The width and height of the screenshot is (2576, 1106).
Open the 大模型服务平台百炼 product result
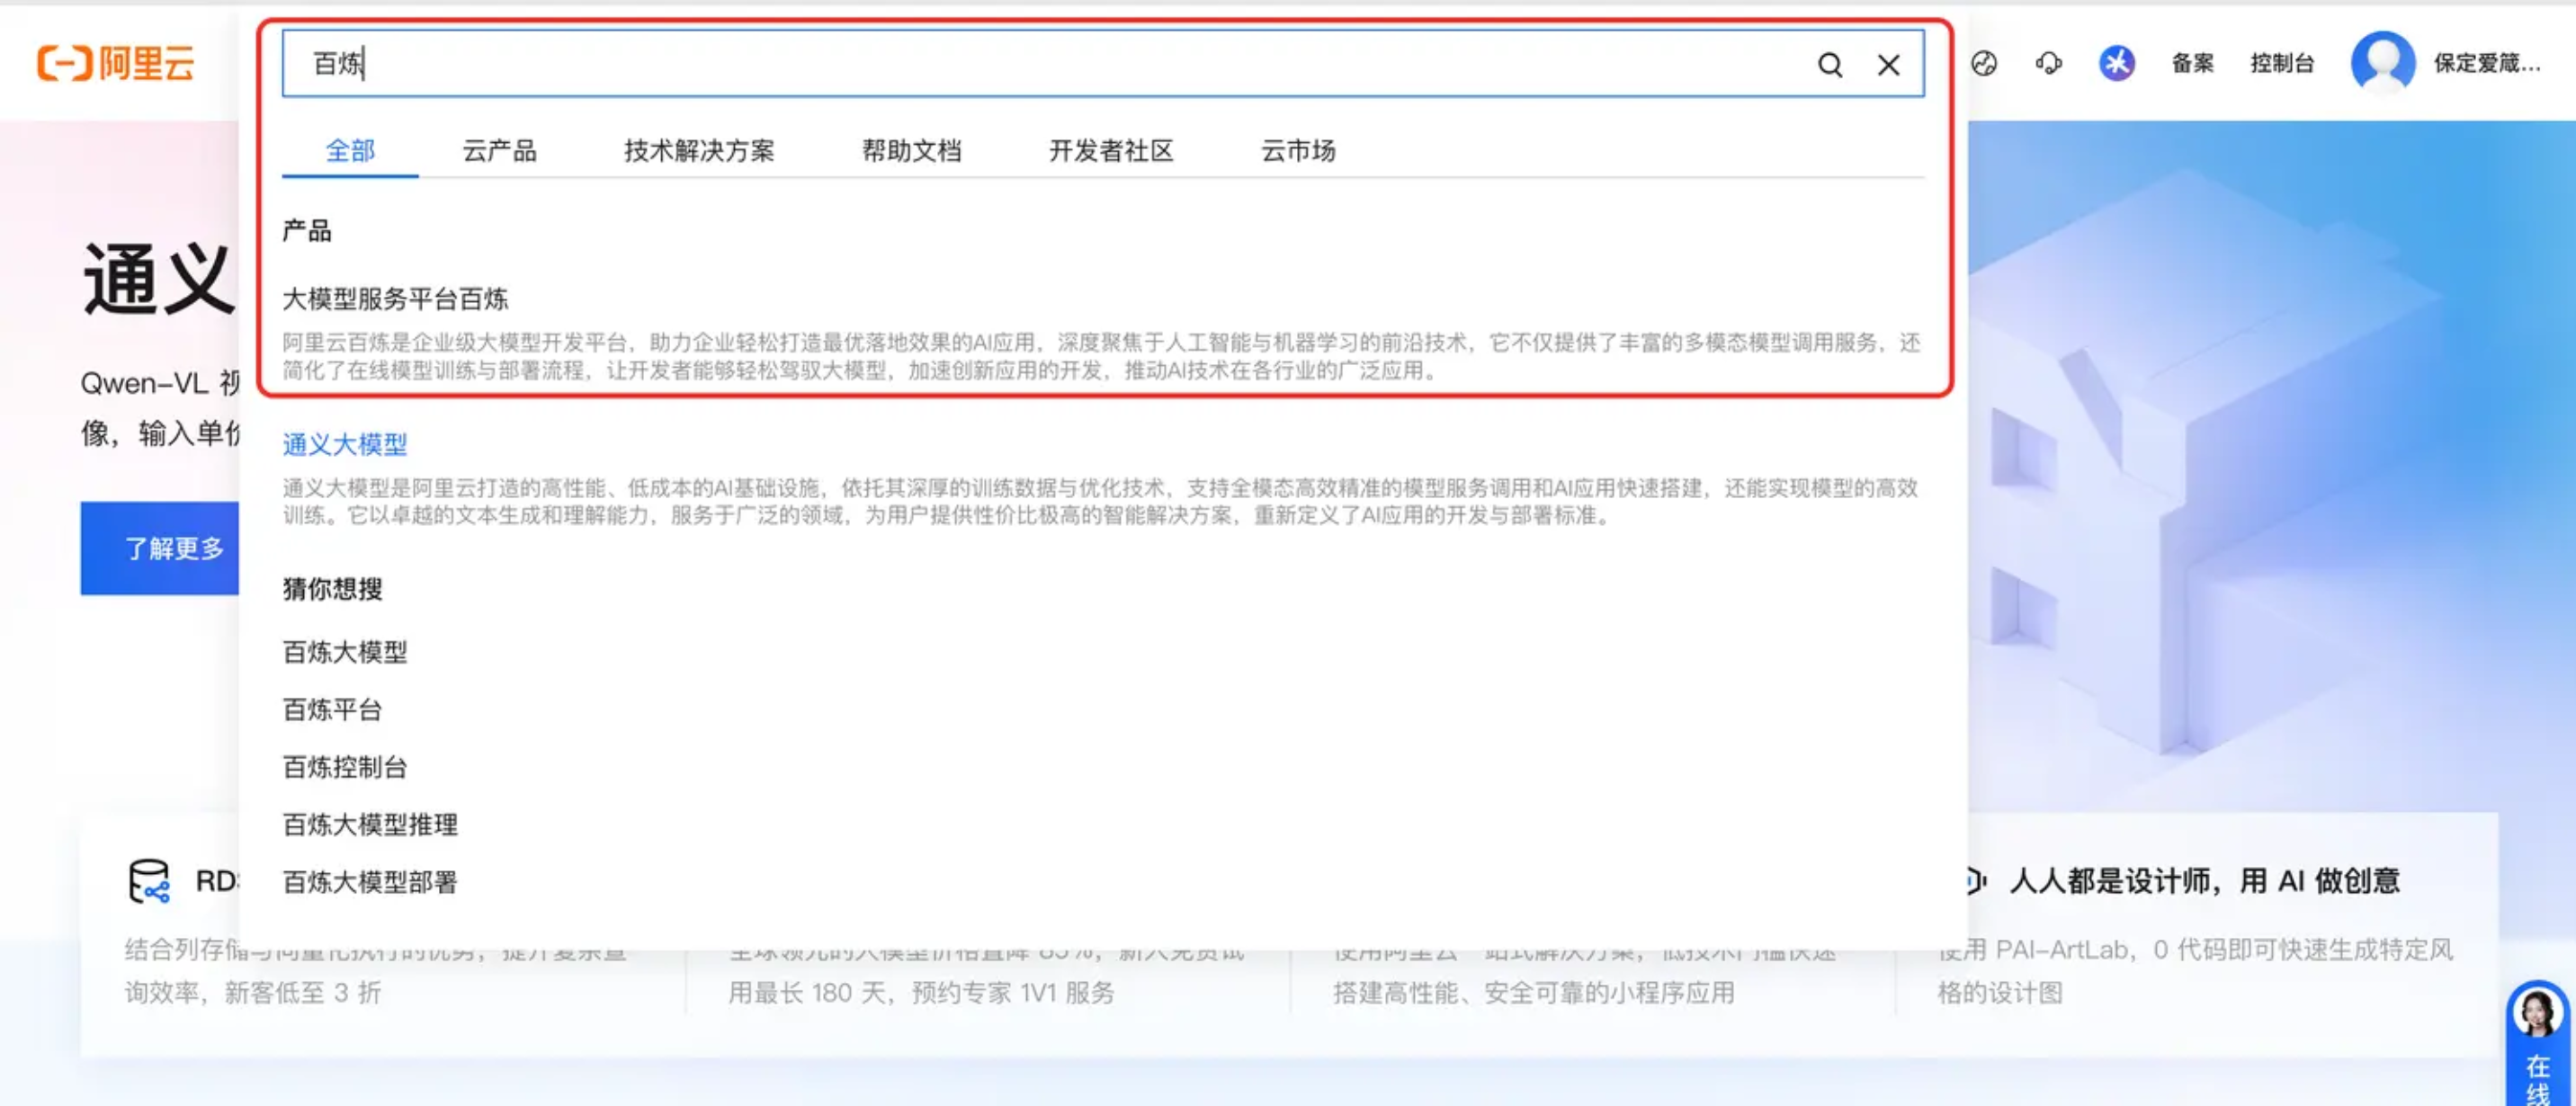pos(395,299)
